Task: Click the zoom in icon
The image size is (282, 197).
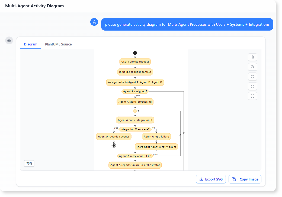Action: click(252, 57)
